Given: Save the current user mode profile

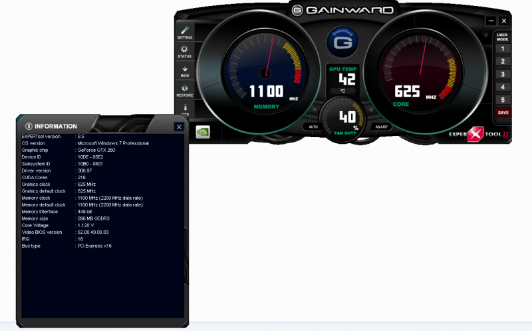Looking at the screenshot, I should (x=503, y=113).
